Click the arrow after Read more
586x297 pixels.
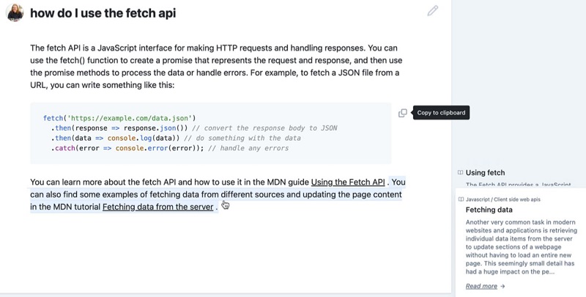pyautogui.click(x=502, y=287)
